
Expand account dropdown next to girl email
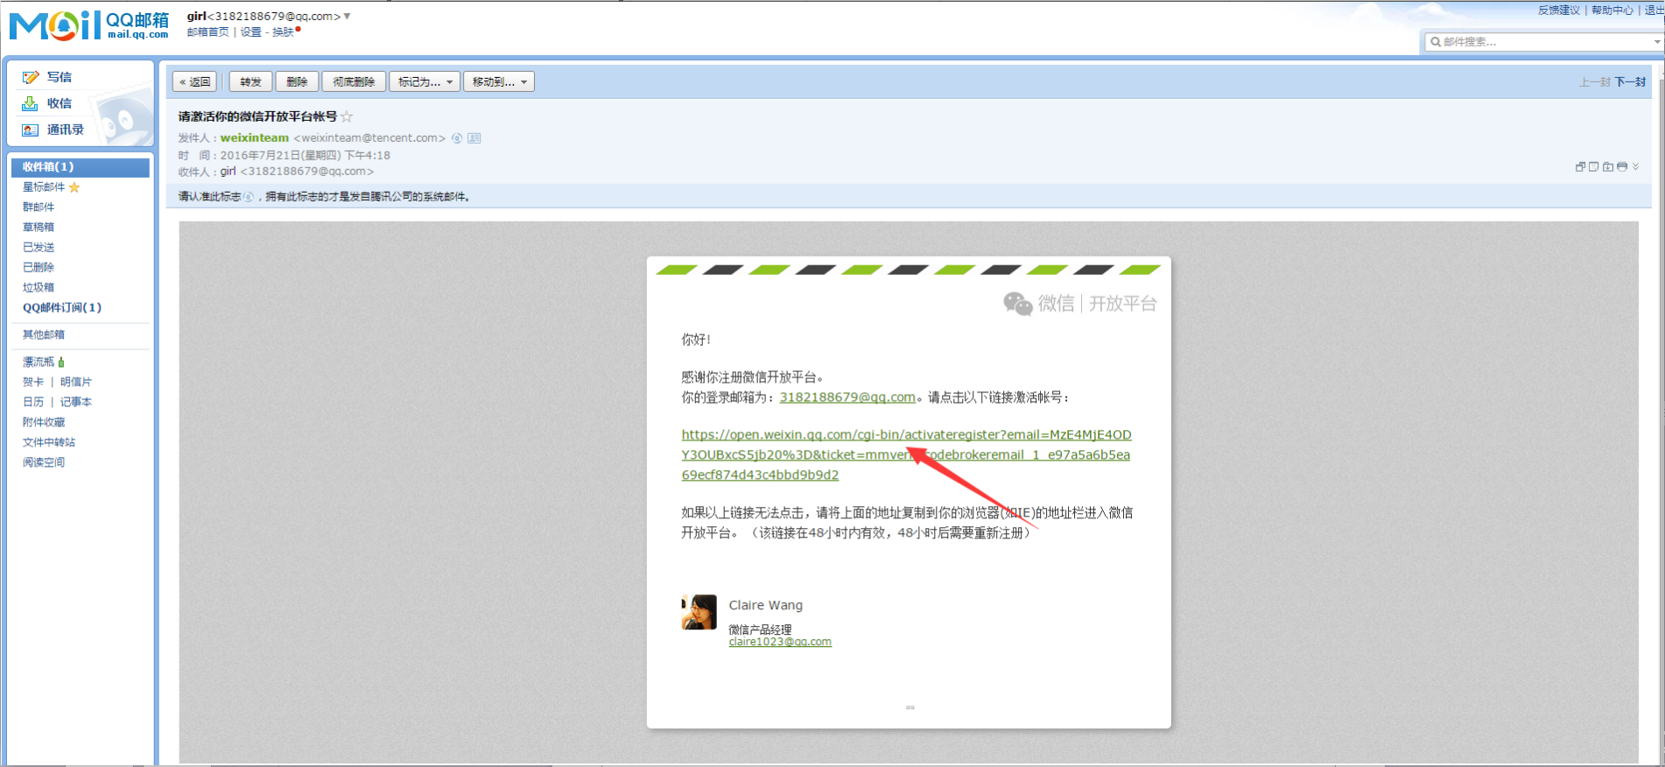pyautogui.click(x=348, y=16)
